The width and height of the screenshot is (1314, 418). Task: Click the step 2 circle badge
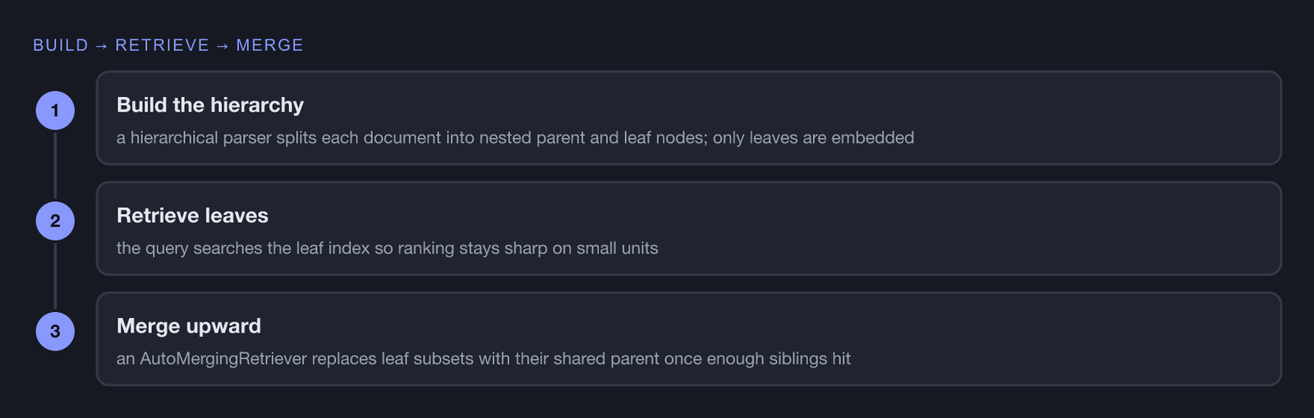click(x=55, y=221)
